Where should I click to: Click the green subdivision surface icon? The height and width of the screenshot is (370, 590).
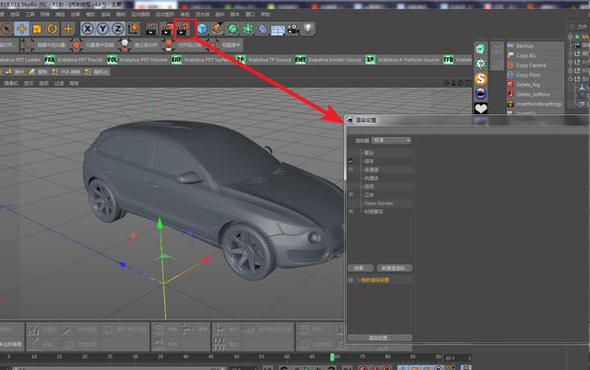tap(232, 29)
